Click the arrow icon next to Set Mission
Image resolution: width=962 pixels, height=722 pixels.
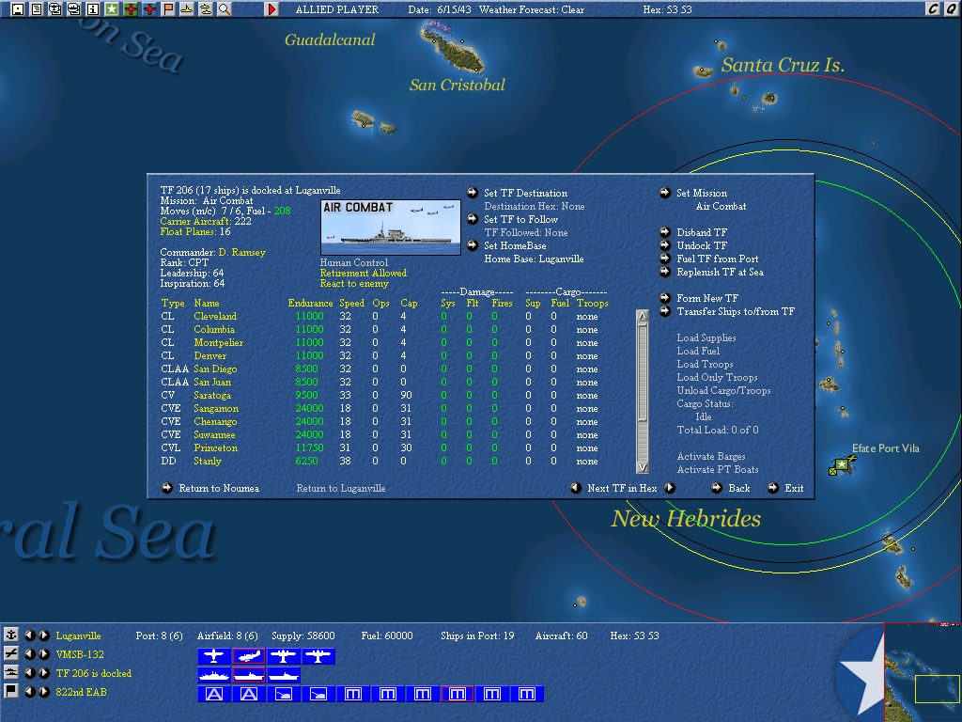665,193
